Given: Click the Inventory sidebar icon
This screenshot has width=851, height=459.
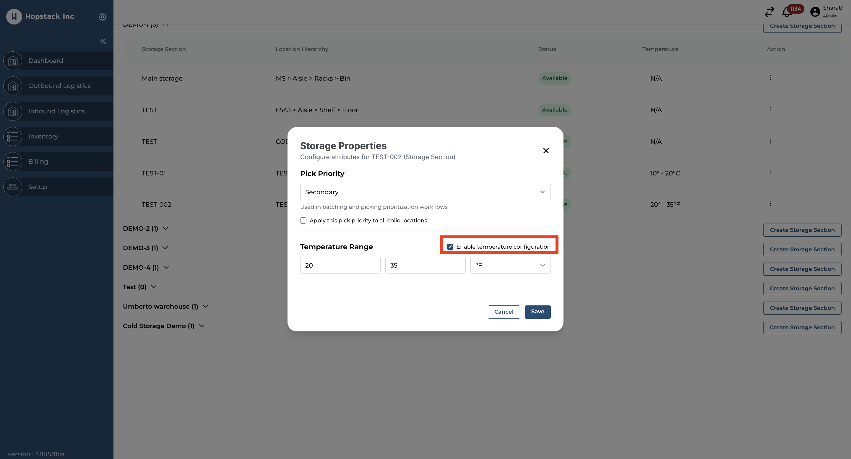Looking at the screenshot, I should [x=12, y=136].
